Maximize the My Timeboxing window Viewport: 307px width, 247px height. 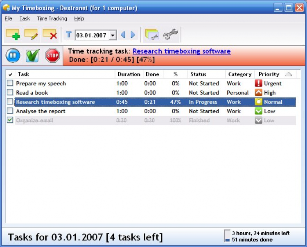tap(289, 8)
